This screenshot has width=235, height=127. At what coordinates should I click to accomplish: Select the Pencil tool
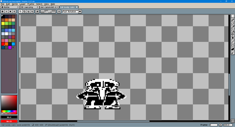coord(233,20)
